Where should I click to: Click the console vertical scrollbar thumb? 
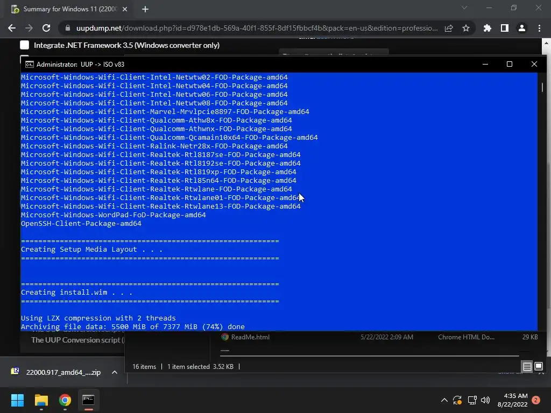pyautogui.click(x=542, y=87)
